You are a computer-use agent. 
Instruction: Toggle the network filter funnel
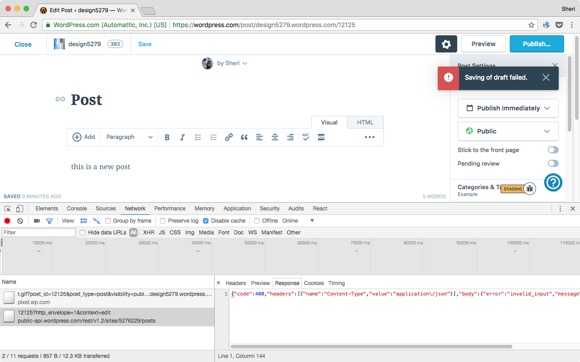[49, 221]
